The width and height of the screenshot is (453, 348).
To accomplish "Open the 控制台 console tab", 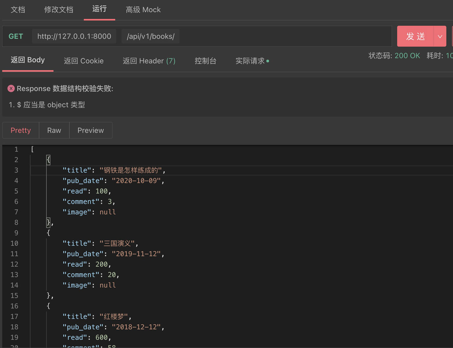I will pyautogui.click(x=205, y=61).
